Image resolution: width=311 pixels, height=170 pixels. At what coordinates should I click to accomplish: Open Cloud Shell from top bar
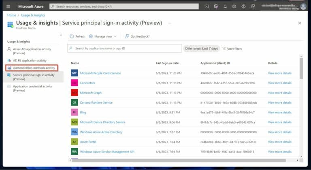click(207, 6)
